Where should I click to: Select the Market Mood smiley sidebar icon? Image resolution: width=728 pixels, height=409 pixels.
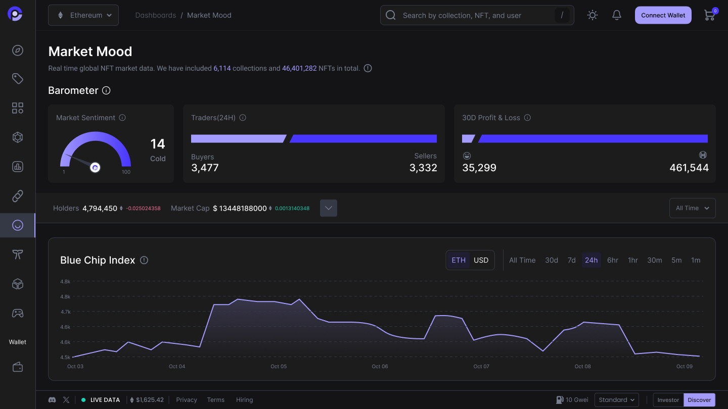coord(18,225)
